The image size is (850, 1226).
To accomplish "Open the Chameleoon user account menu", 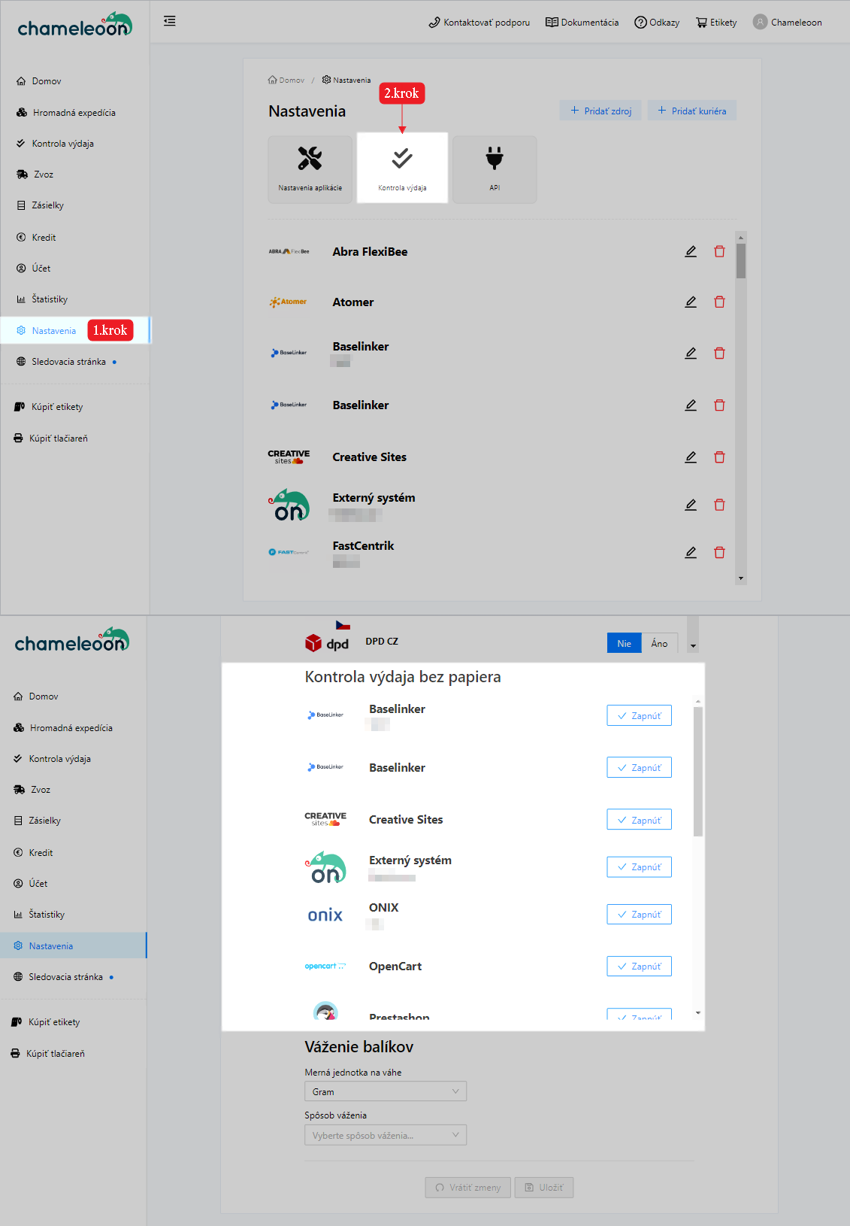I will [787, 23].
